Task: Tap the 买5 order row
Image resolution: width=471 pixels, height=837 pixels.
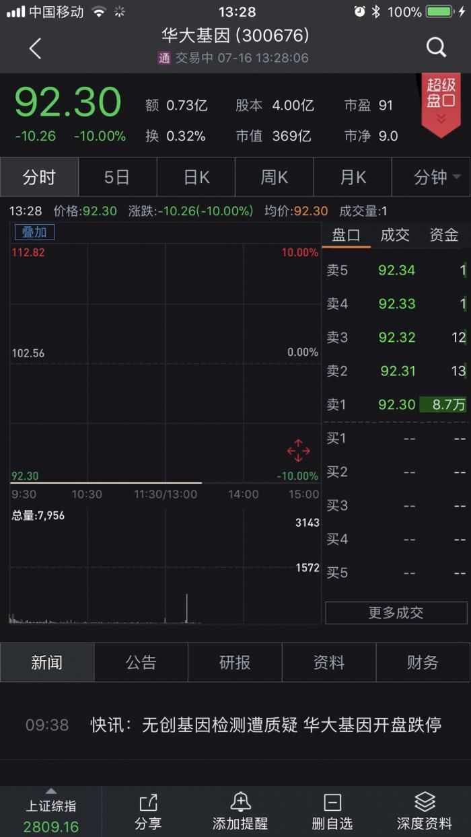Action: pos(396,573)
